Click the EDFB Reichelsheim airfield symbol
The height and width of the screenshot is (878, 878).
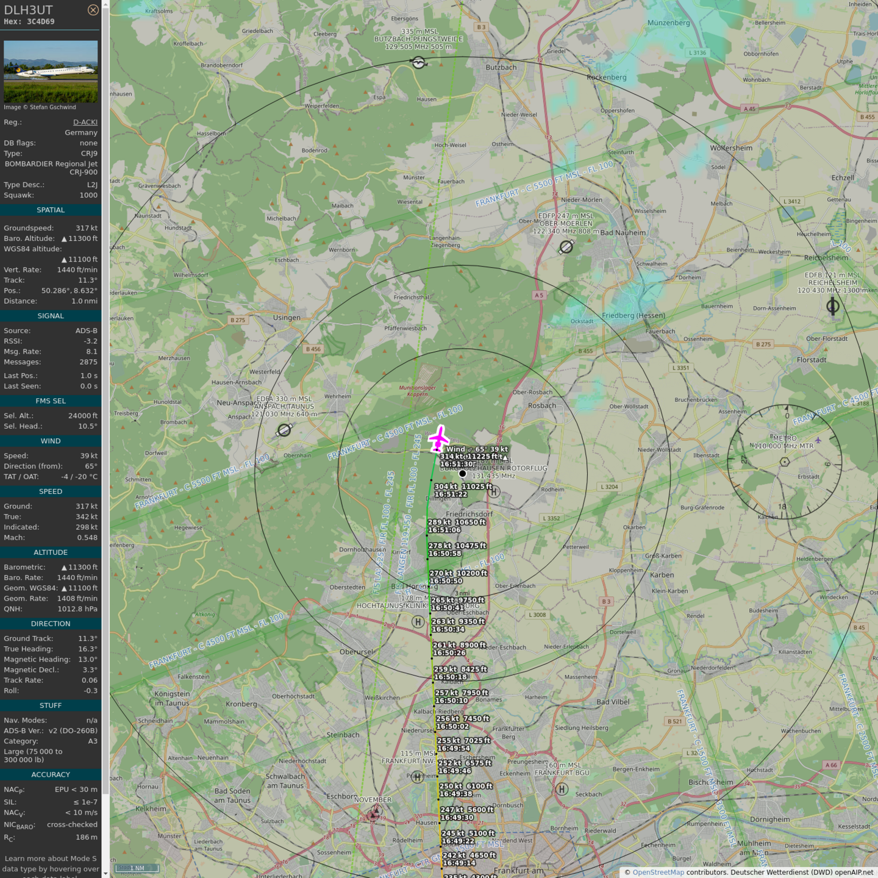click(832, 306)
